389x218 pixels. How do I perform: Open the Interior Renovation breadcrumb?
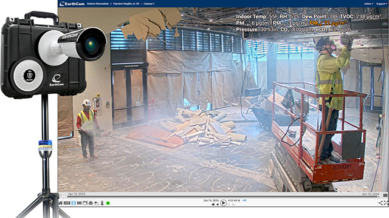coord(98,4)
